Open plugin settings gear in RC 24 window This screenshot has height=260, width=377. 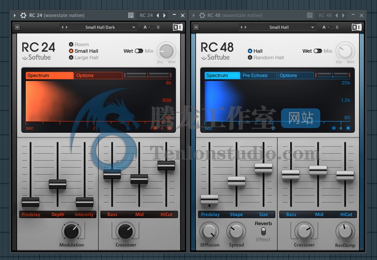click(23, 15)
